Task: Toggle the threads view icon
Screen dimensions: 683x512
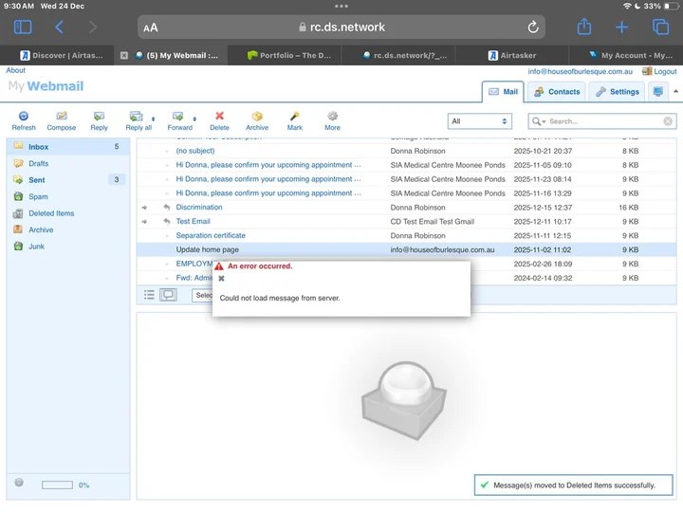Action: coord(168,295)
